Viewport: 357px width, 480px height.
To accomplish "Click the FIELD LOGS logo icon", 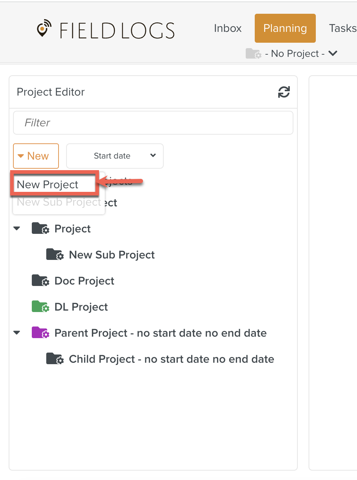I will coord(43,28).
